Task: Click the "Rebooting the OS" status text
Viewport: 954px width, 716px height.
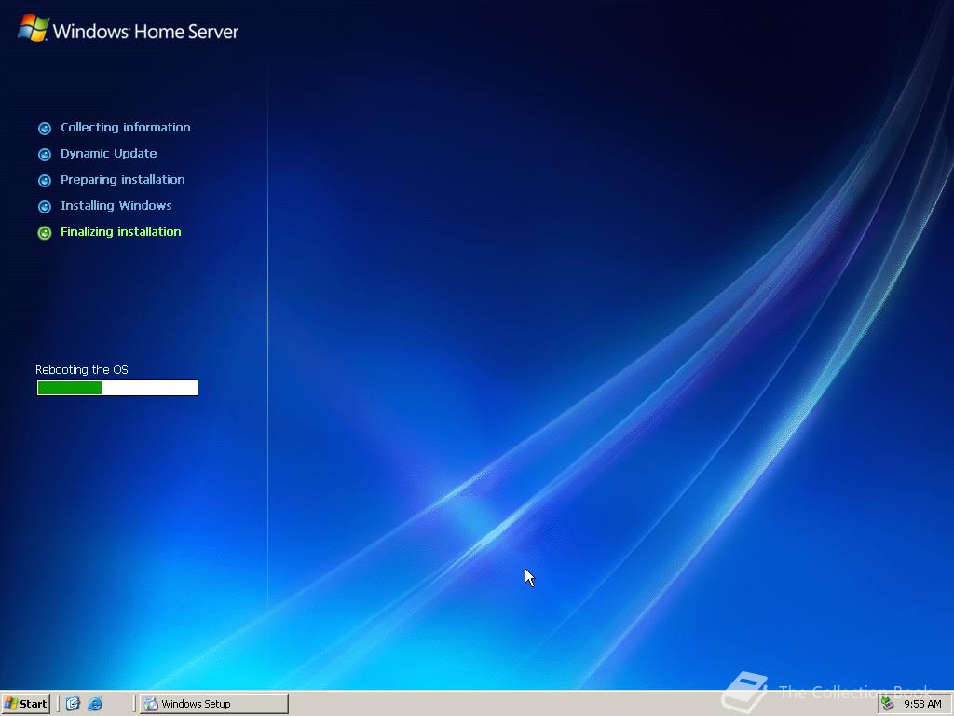Action: tap(82, 369)
